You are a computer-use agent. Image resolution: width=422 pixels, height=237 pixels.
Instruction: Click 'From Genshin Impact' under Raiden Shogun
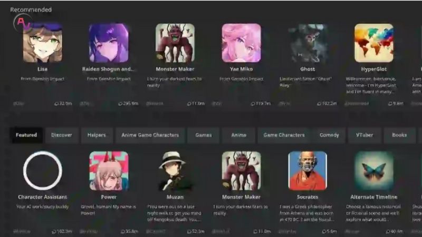point(109,78)
